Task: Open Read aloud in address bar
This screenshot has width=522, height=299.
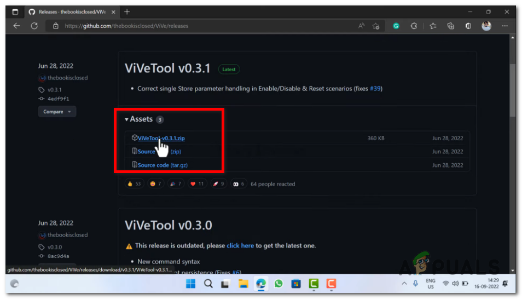Action: pyautogui.click(x=361, y=26)
